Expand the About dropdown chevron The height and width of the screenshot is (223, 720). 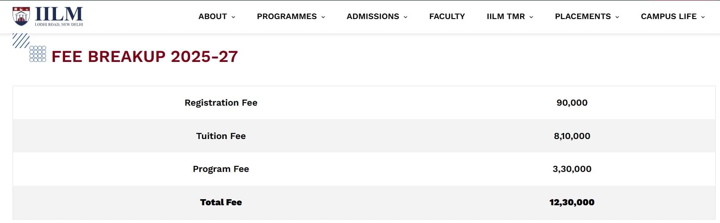pos(233,17)
